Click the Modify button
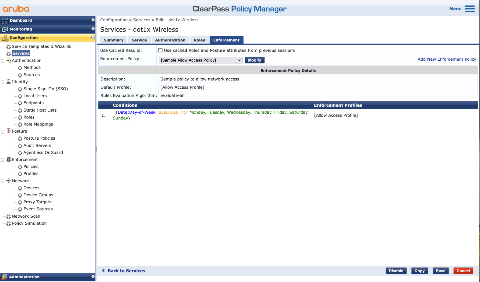 [x=255, y=60]
